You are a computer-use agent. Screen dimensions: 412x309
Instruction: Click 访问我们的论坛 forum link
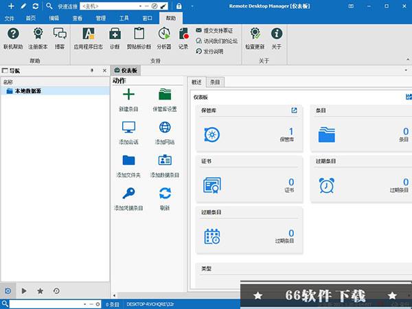point(217,41)
